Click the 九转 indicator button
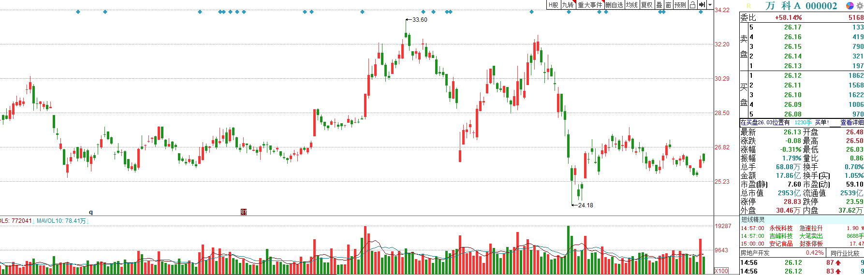This screenshot has height=275, width=864. pos(568,5)
